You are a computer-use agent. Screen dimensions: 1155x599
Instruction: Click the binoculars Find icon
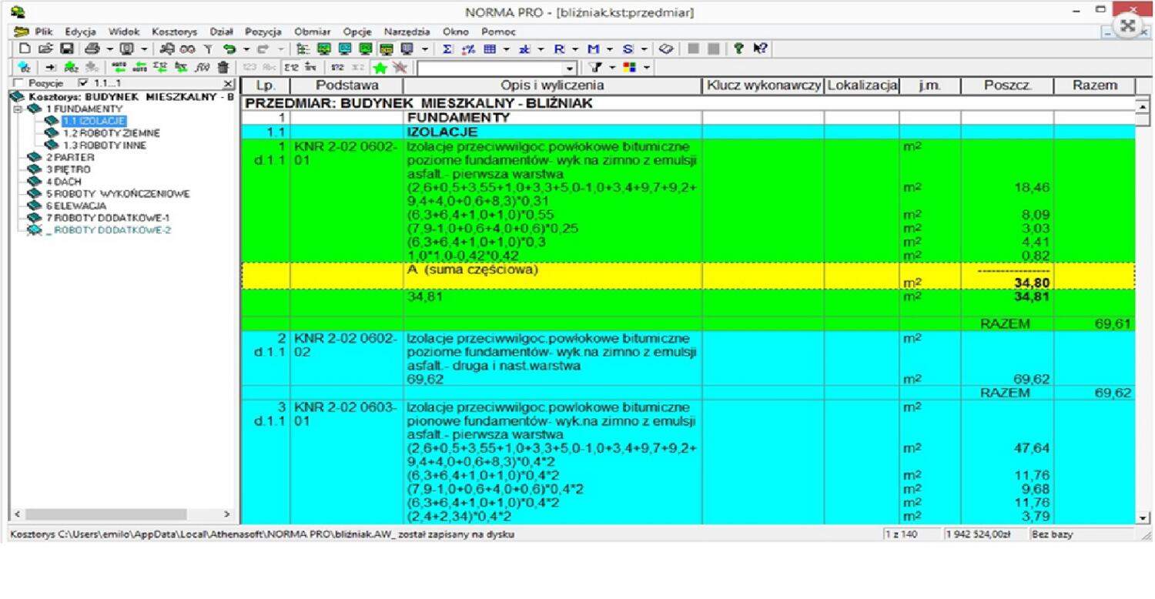187,49
